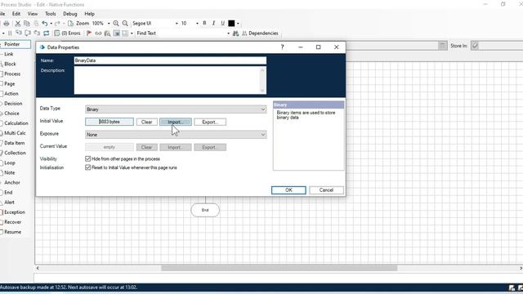
Task: Click the Pause debug icon
Action: click(10, 33)
